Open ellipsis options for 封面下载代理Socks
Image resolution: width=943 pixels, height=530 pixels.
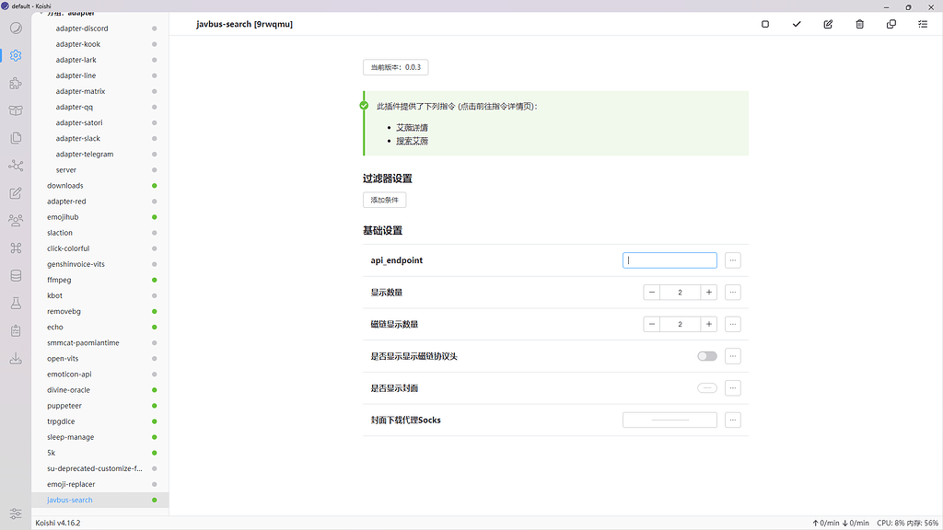click(x=732, y=420)
